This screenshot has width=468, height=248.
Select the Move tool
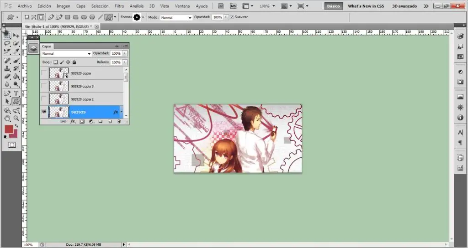pos(16,36)
